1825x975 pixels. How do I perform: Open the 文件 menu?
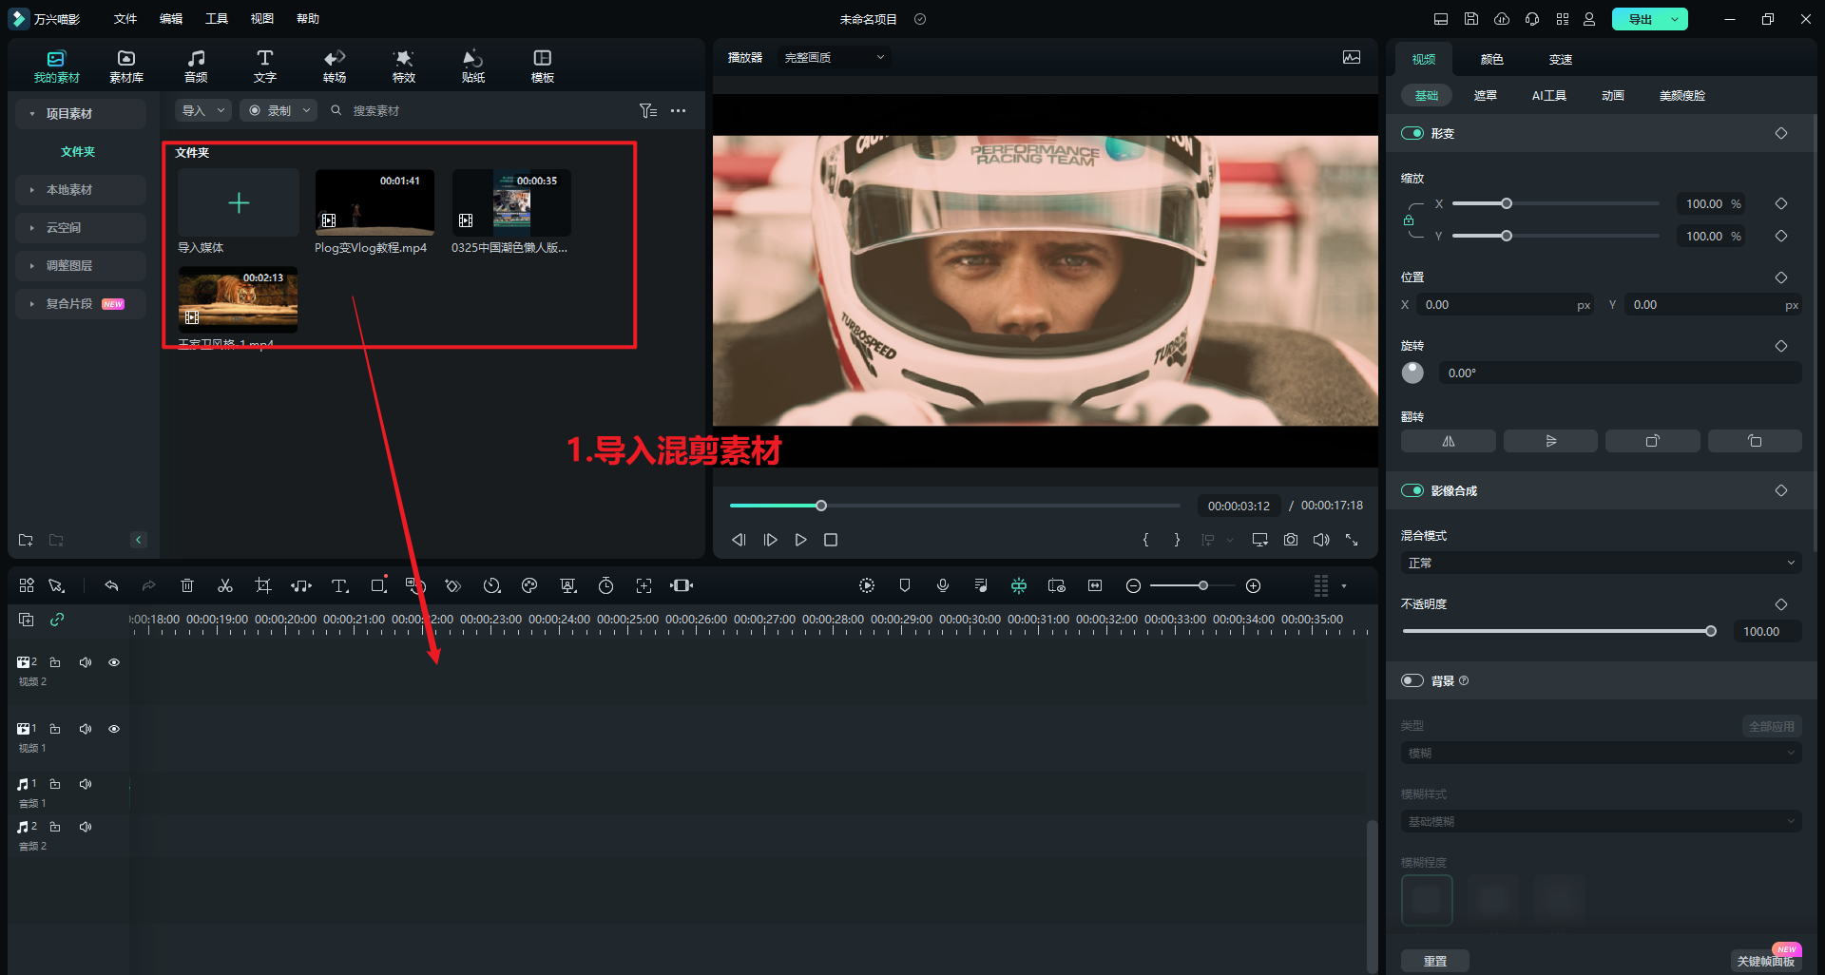pyautogui.click(x=125, y=19)
